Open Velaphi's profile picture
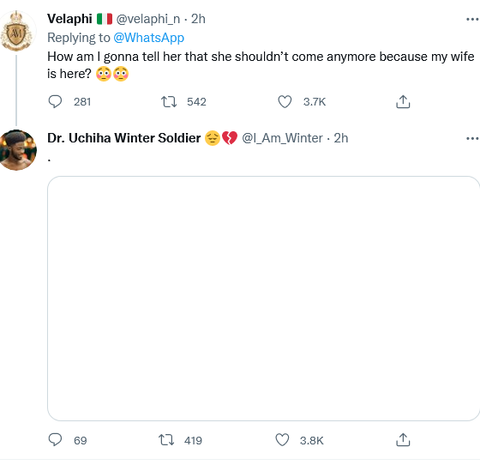The width and height of the screenshot is (480, 465). (x=16, y=31)
